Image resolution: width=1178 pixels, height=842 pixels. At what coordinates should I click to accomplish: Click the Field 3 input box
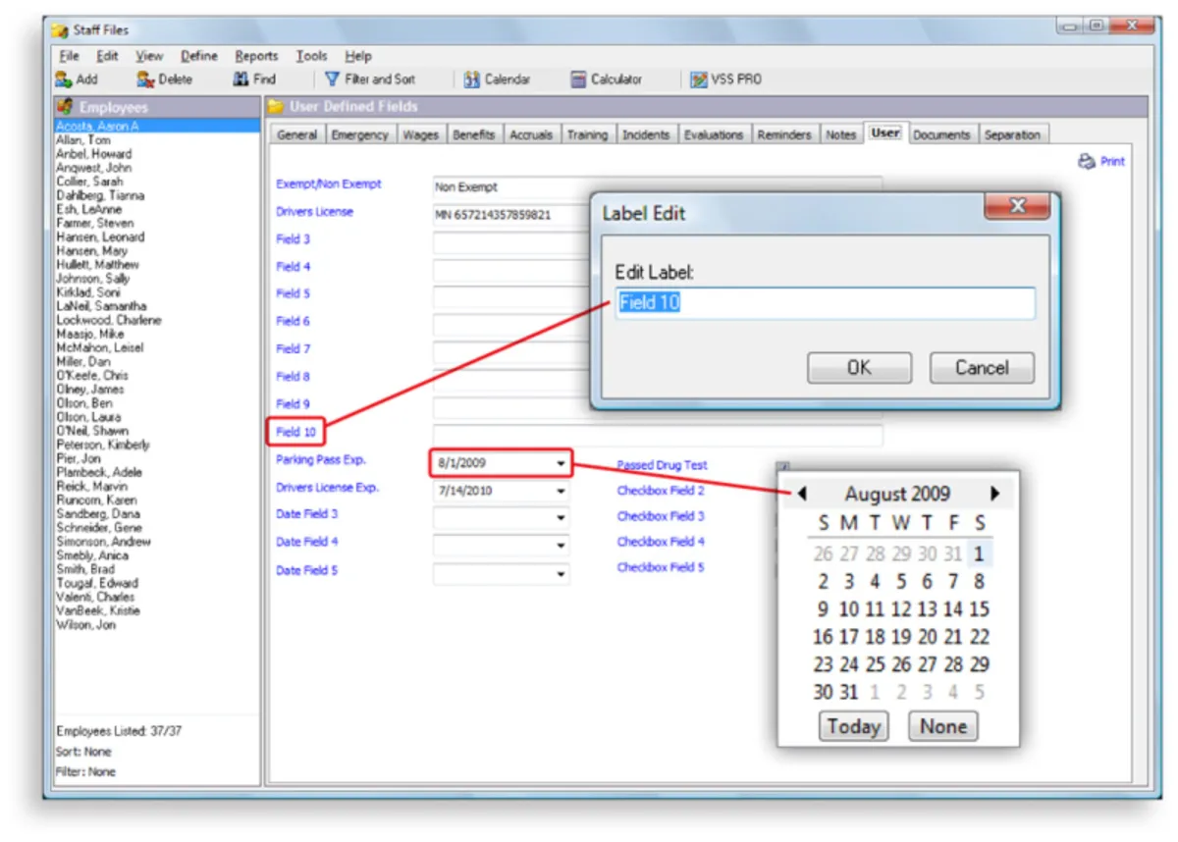click(x=511, y=241)
